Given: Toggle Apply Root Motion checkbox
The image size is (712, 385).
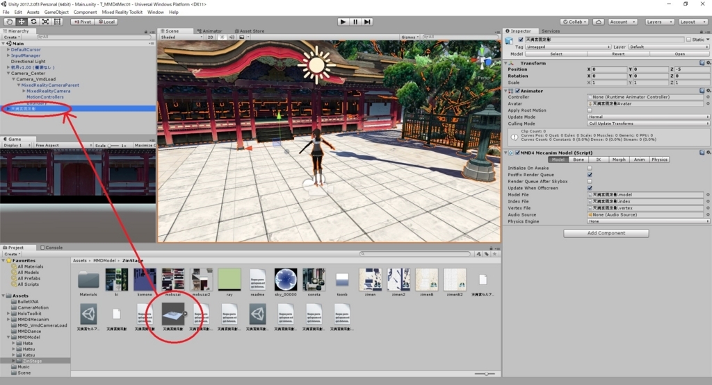Looking at the screenshot, I should pyautogui.click(x=590, y=110).
